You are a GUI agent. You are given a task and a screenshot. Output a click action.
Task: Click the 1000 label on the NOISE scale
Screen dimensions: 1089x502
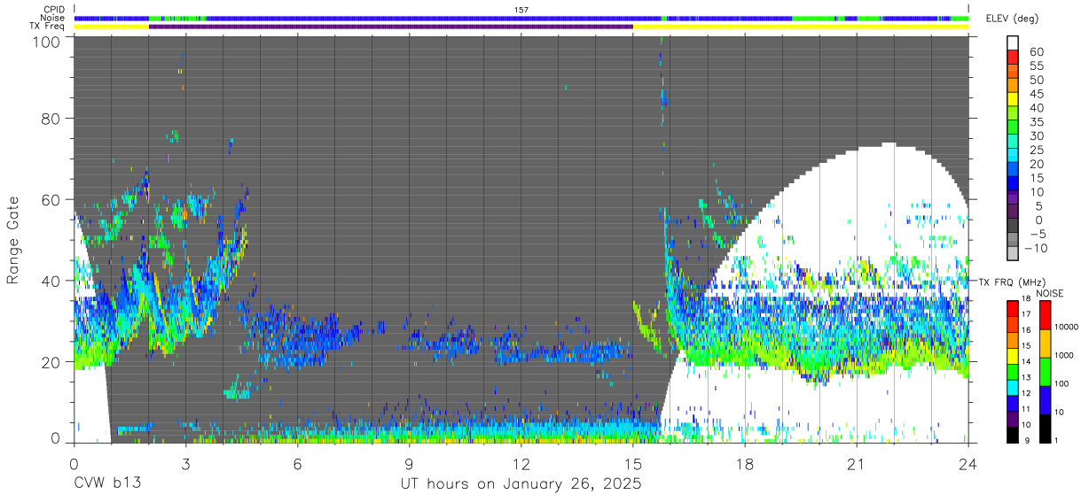coord(1064,355)
